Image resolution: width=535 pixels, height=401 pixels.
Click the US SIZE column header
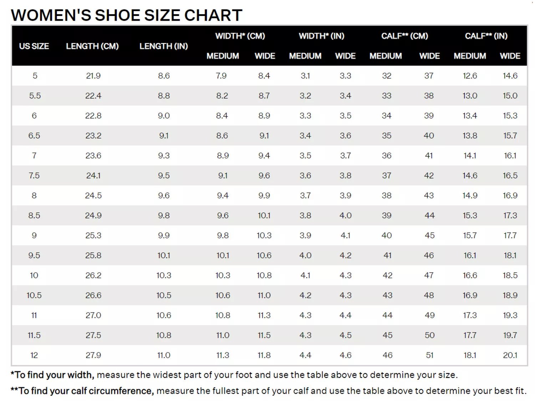34,46
